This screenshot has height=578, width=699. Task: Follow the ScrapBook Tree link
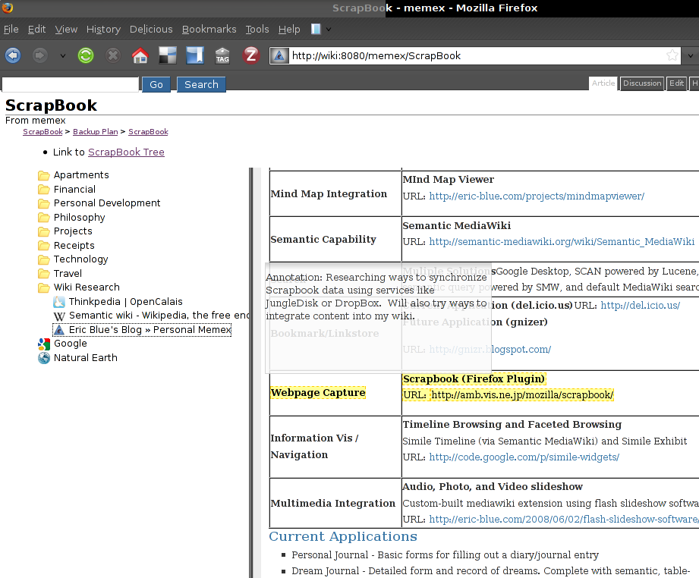point(126,152)
